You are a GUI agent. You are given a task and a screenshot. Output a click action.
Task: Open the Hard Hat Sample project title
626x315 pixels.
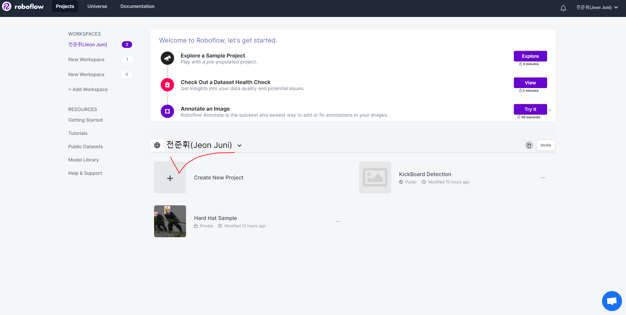[215, 218]
